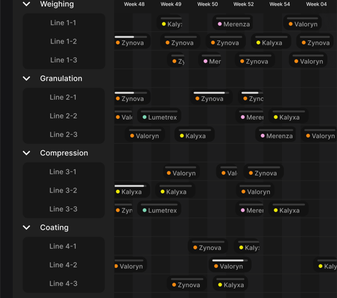
Task: Open the Lumetrex batch on Line 3-3
Action: (x=159, y=208)
